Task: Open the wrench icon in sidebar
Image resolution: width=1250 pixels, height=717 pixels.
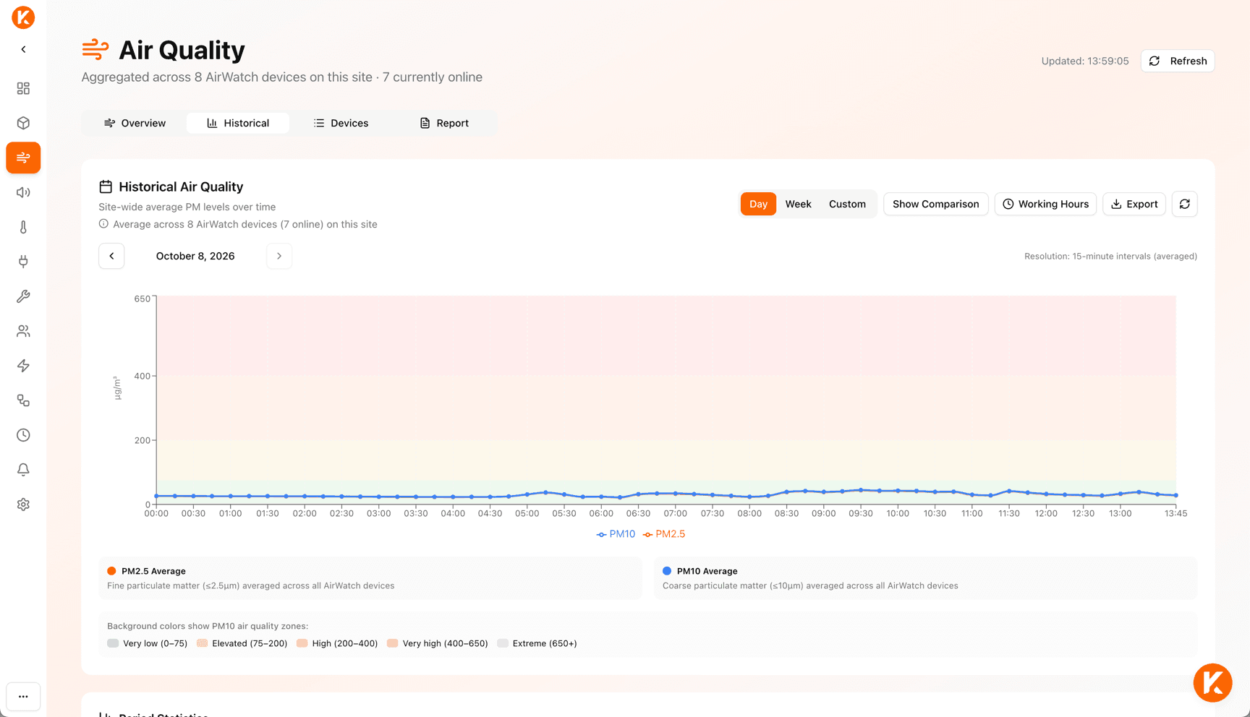Action: coord(23,296)
